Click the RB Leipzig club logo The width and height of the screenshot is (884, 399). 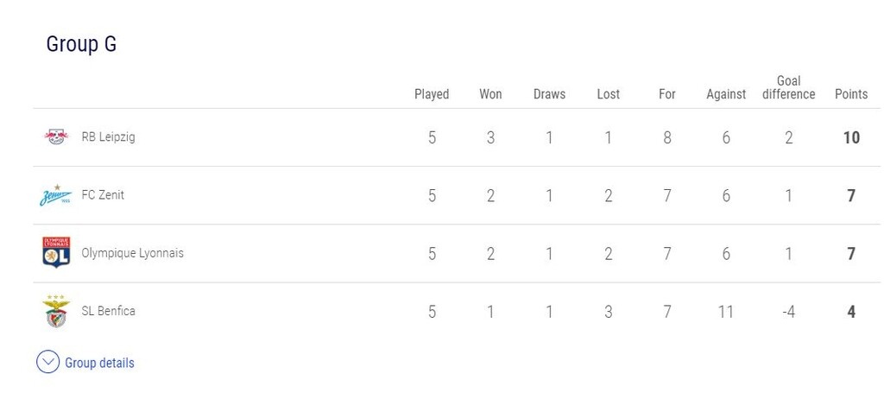tap(56, 136)
